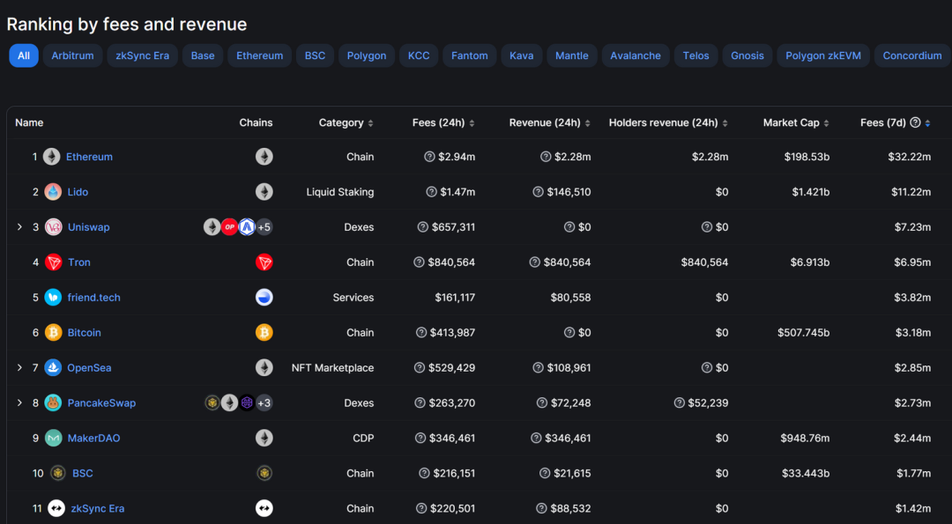
Task: Expand the Uniswap row
Action: [19, 227]
